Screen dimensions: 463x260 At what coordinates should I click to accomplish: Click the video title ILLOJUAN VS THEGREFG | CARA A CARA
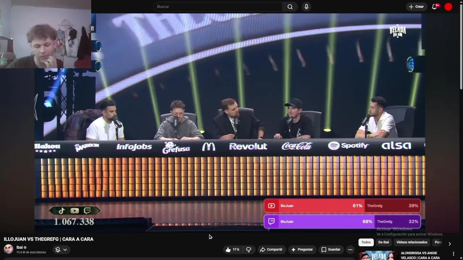(48, 239)
